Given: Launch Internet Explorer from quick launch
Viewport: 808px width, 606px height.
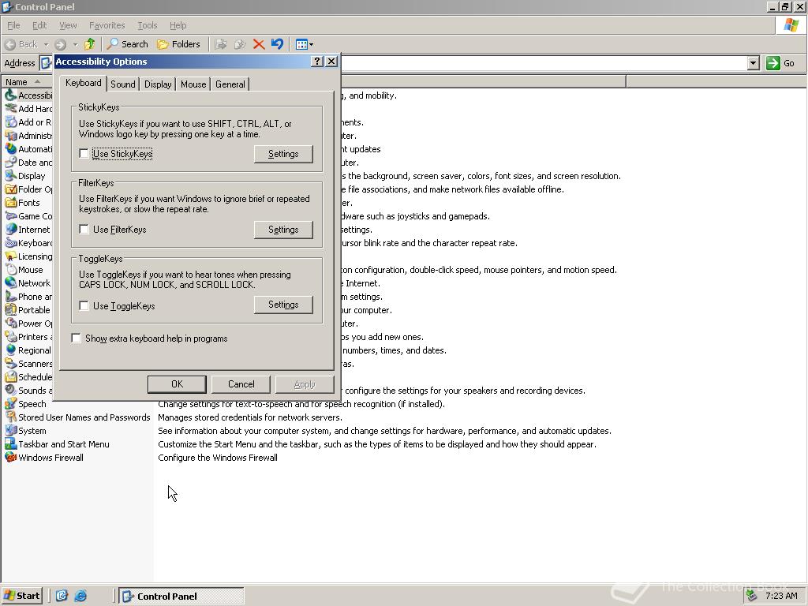Looking at the screenshot, I should point(80,596).
